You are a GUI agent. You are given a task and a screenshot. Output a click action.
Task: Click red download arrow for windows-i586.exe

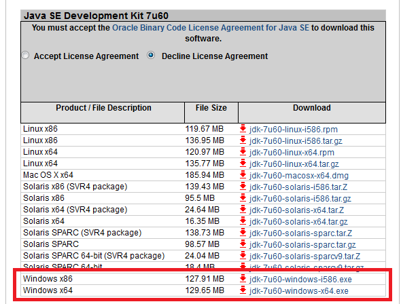pyautogui.click(x=243, y=279)
